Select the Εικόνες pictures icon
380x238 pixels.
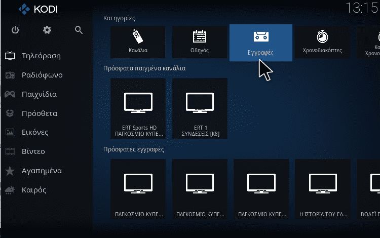point(10,132)
